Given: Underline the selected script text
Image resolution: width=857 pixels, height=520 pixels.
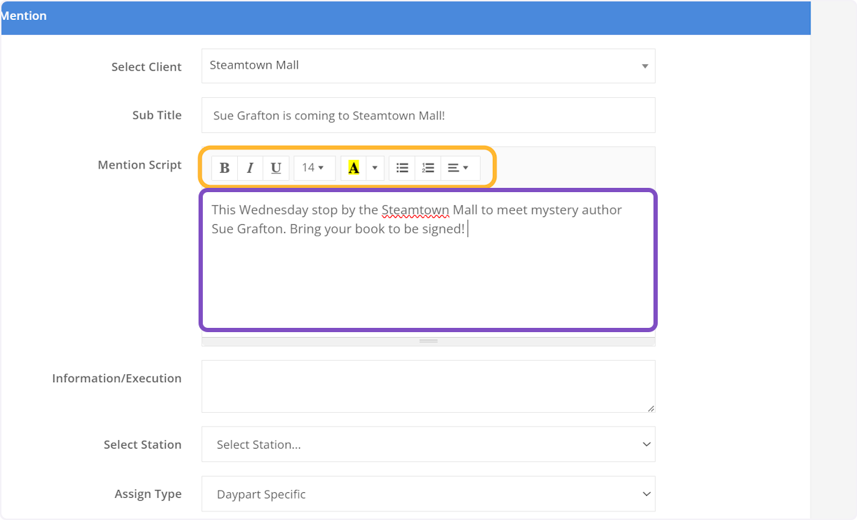Looking at the screenshot, I should click(x=276, y=168).
